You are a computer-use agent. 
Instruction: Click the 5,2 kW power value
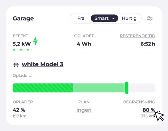pyautogui.click(x=22, y=44)
